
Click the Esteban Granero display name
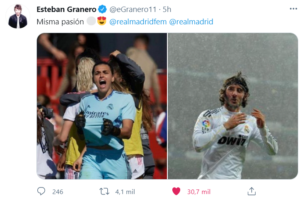[x=66, y=9]
